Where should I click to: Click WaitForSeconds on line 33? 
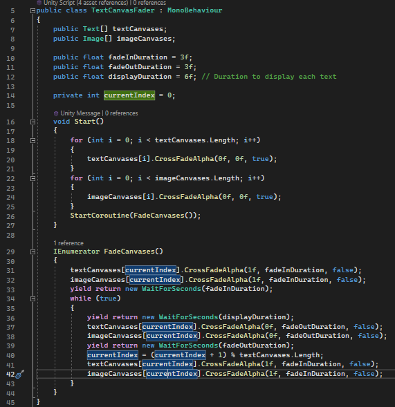pyautogui.click(x=172, y=289)
